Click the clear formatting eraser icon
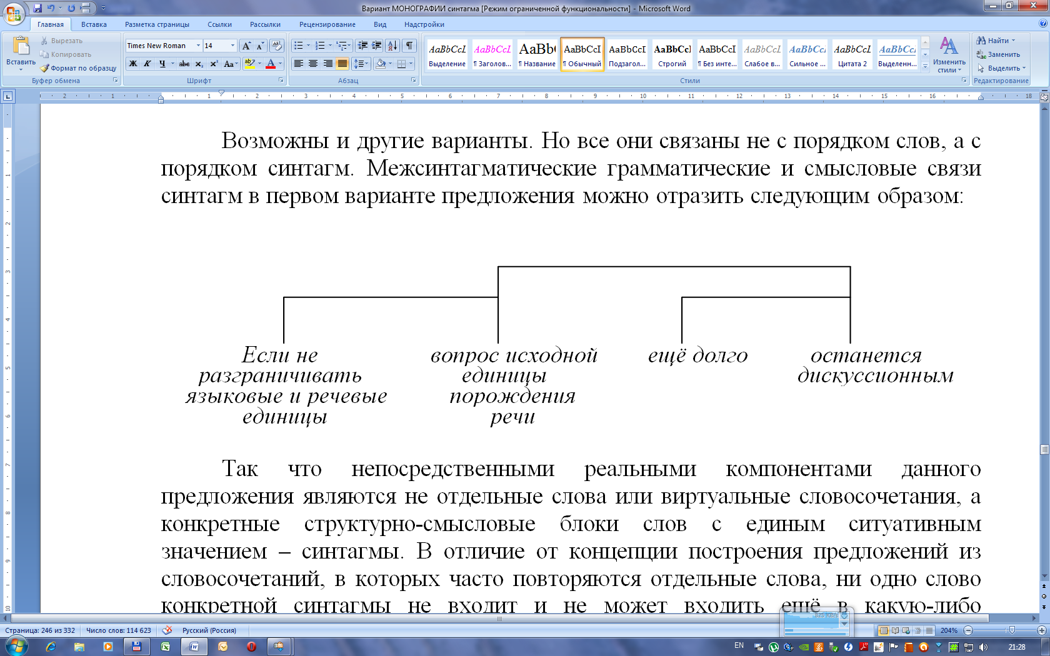 pos(277,46)
